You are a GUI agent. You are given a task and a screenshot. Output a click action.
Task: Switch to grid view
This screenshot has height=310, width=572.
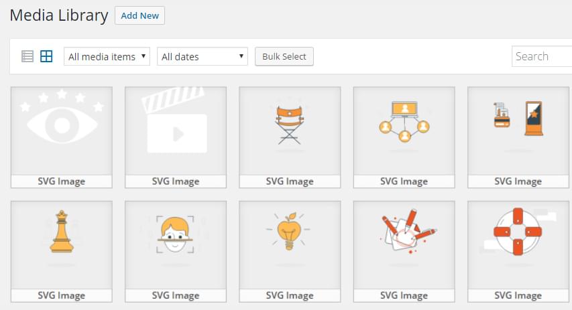(46, 56)
